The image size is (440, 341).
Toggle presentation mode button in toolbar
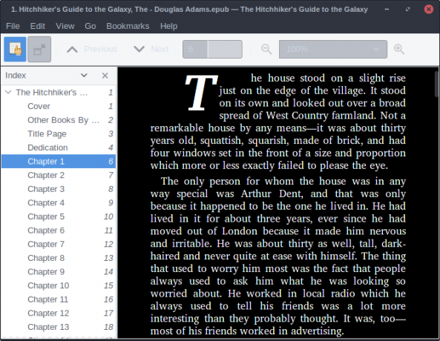pyautogui.click(x=39, y=49)
